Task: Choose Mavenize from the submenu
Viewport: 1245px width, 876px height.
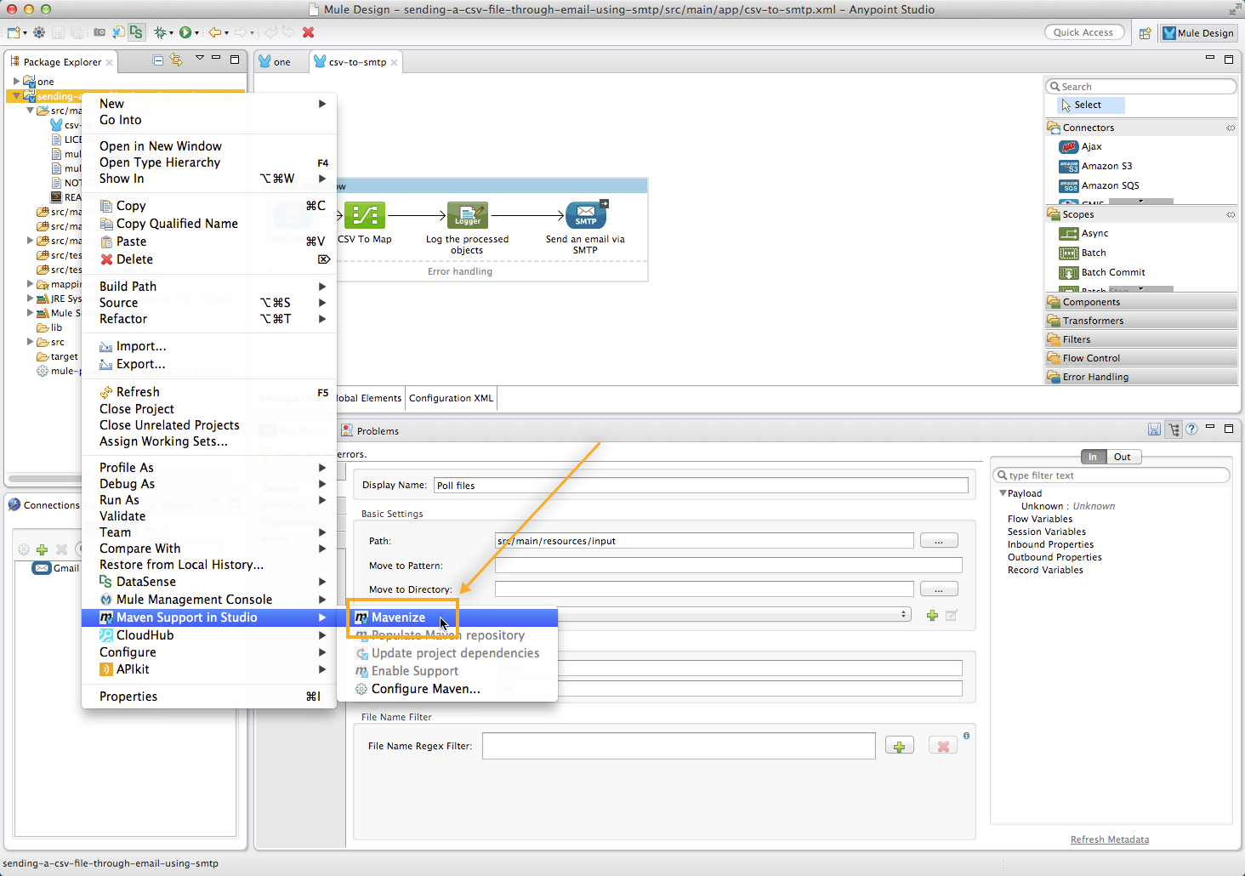Action: pos(398,617)
